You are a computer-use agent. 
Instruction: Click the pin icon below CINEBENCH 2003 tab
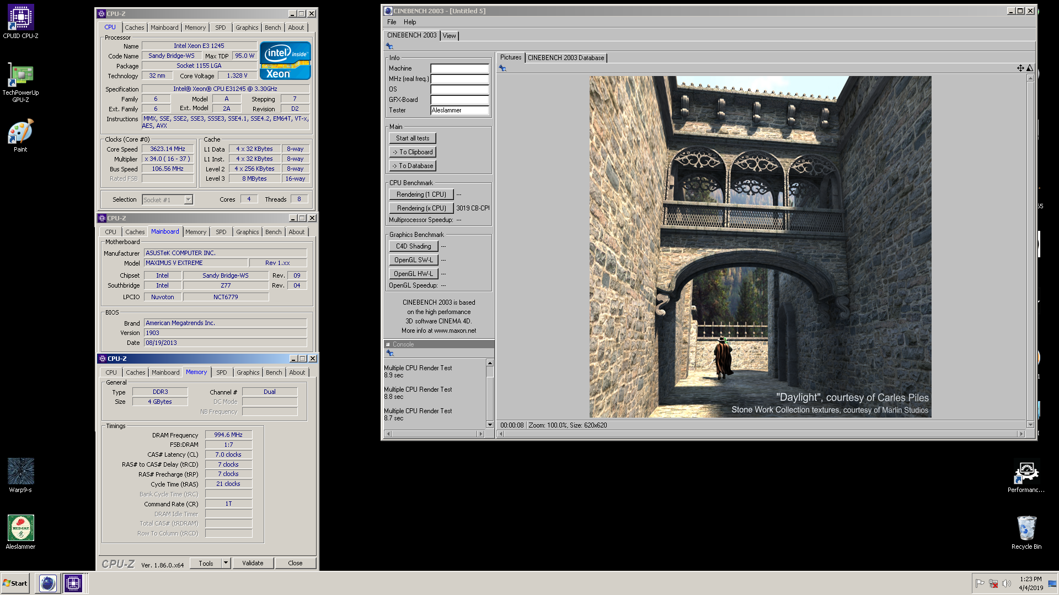(x=389, y=46)
